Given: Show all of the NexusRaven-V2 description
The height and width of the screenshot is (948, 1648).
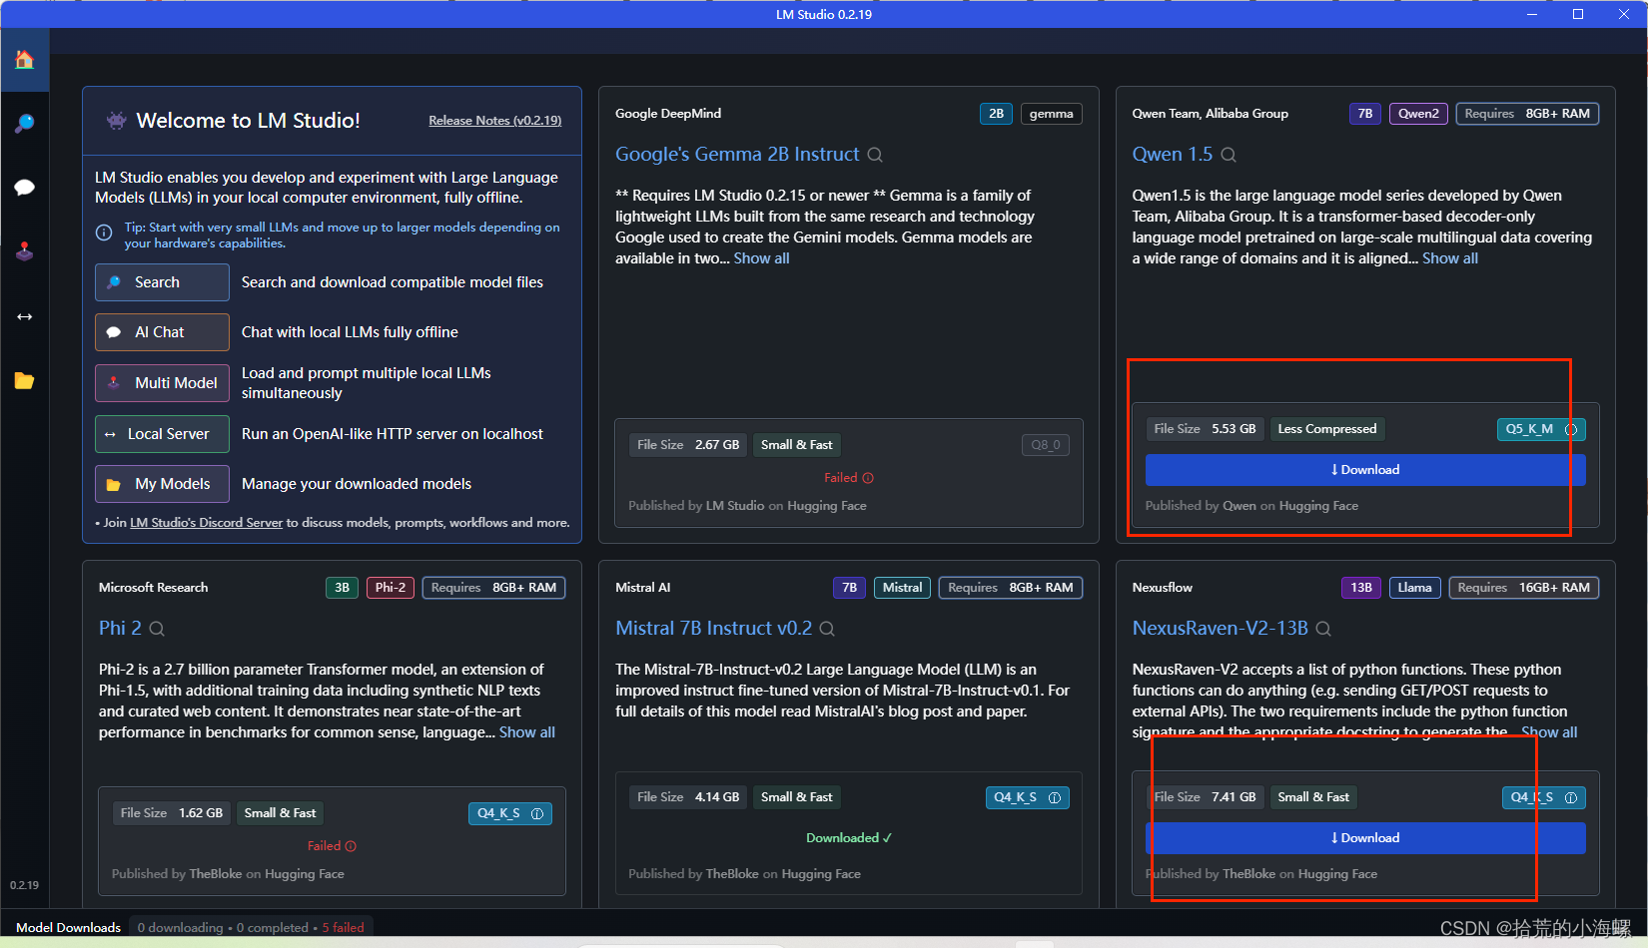Looking at the screenshot, I should click(x=1549, y=732).
